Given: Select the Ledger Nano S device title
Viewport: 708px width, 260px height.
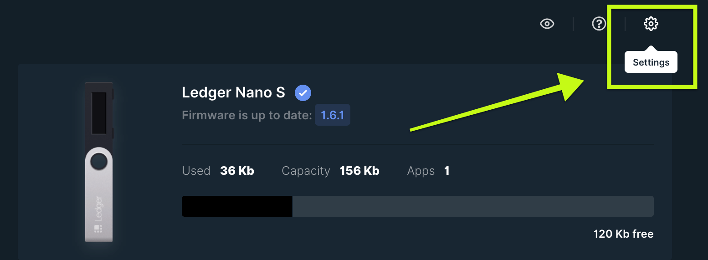Looking at the screenshot, I should coord(233,92).
